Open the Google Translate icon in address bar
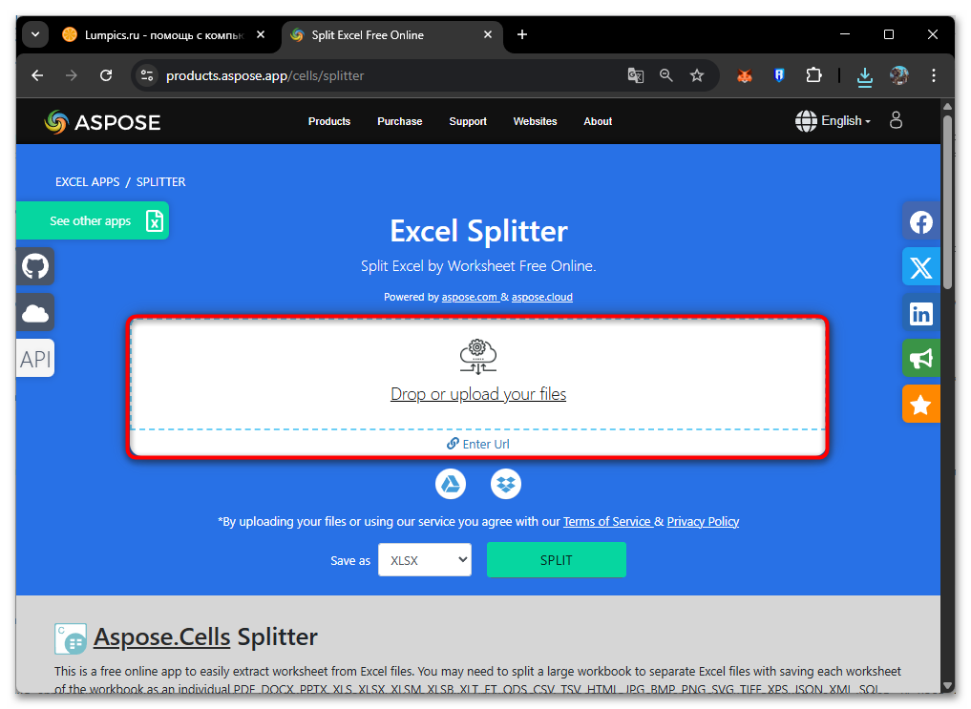Screen dimensions: 971x709 [x=636, y=75]
